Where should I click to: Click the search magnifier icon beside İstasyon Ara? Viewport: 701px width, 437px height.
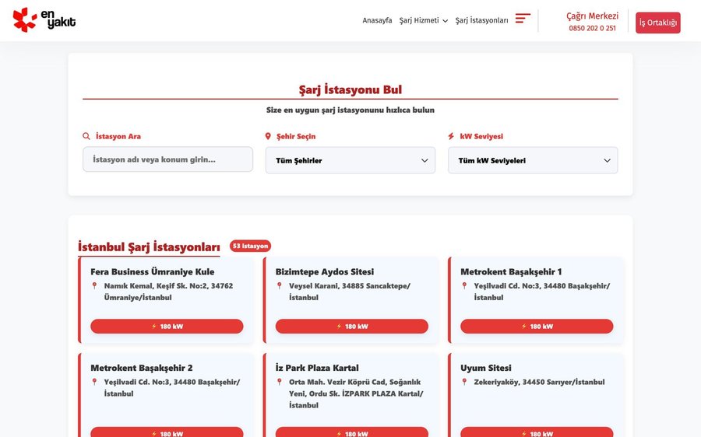[86, 136]
